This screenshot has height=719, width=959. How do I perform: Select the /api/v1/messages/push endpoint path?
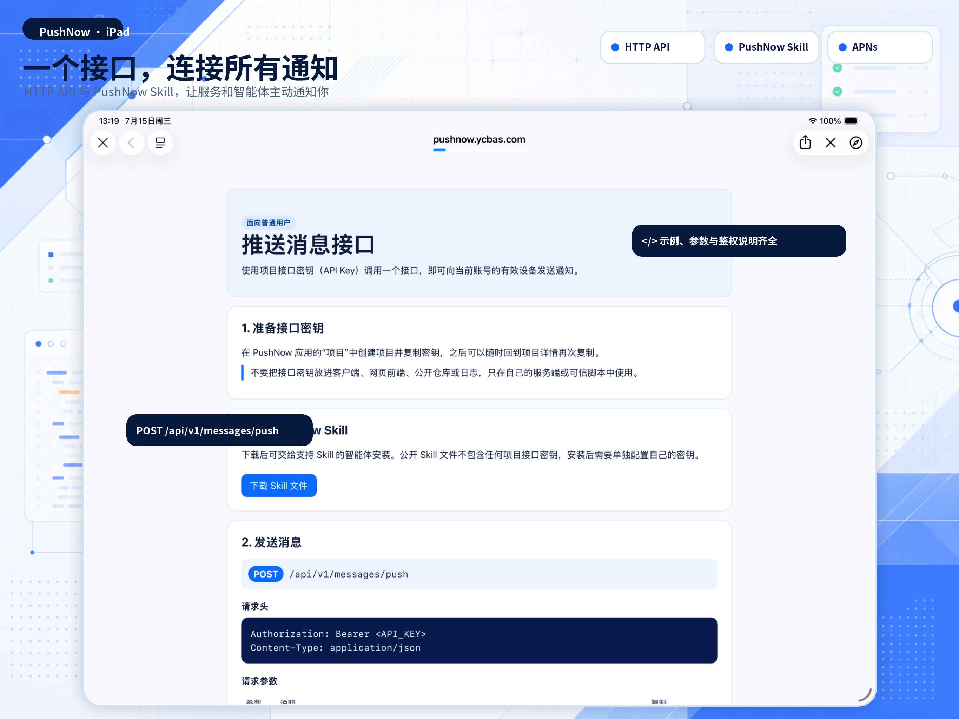349,574
